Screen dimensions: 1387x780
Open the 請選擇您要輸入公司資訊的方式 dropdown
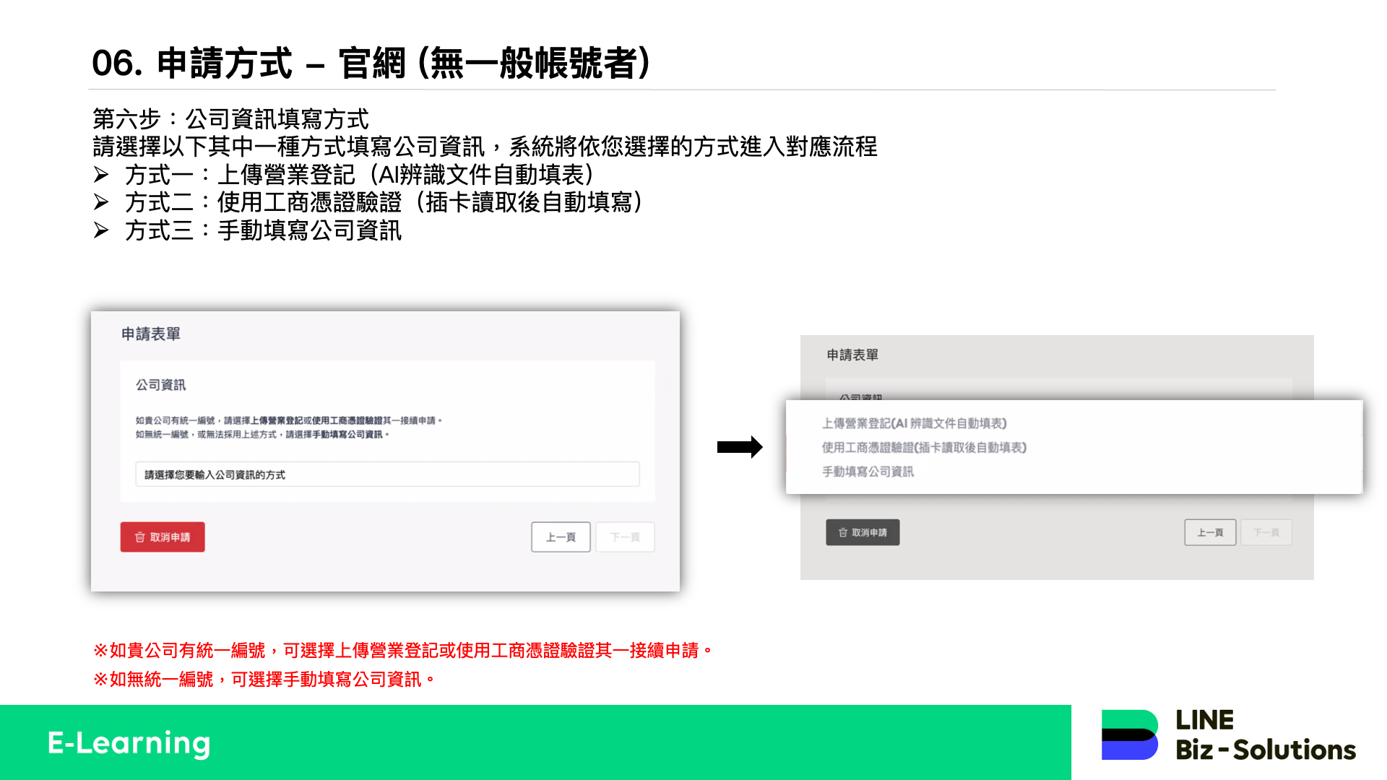pyautogui.click(x=387, y=474)
